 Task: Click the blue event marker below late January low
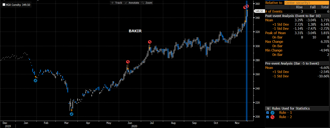tap(35, 81)
